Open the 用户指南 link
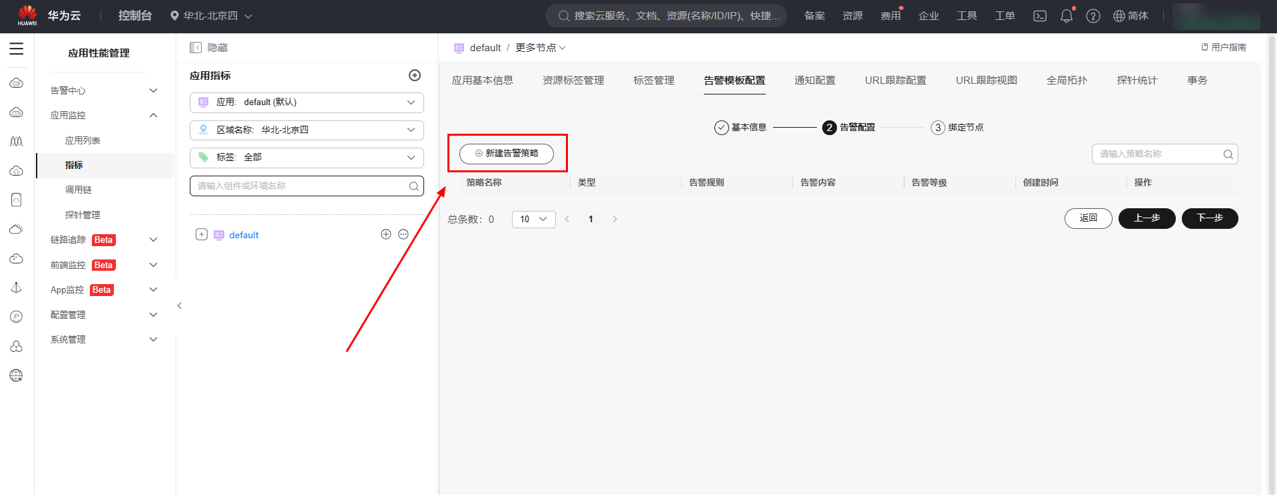Image resolution: width=1277 pixels, height=495 pixels. click(x=1224, y=47)
